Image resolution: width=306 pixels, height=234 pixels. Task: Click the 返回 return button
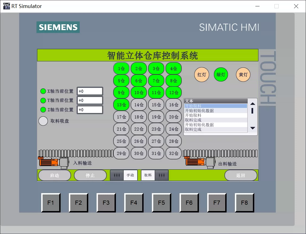(241, 175)
